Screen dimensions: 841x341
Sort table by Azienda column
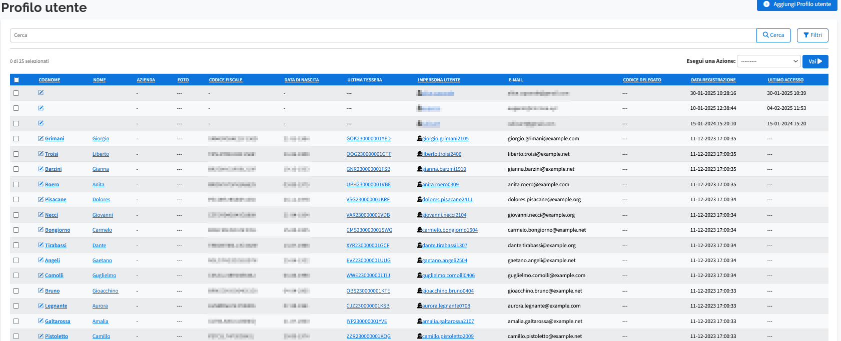[146, 80]
